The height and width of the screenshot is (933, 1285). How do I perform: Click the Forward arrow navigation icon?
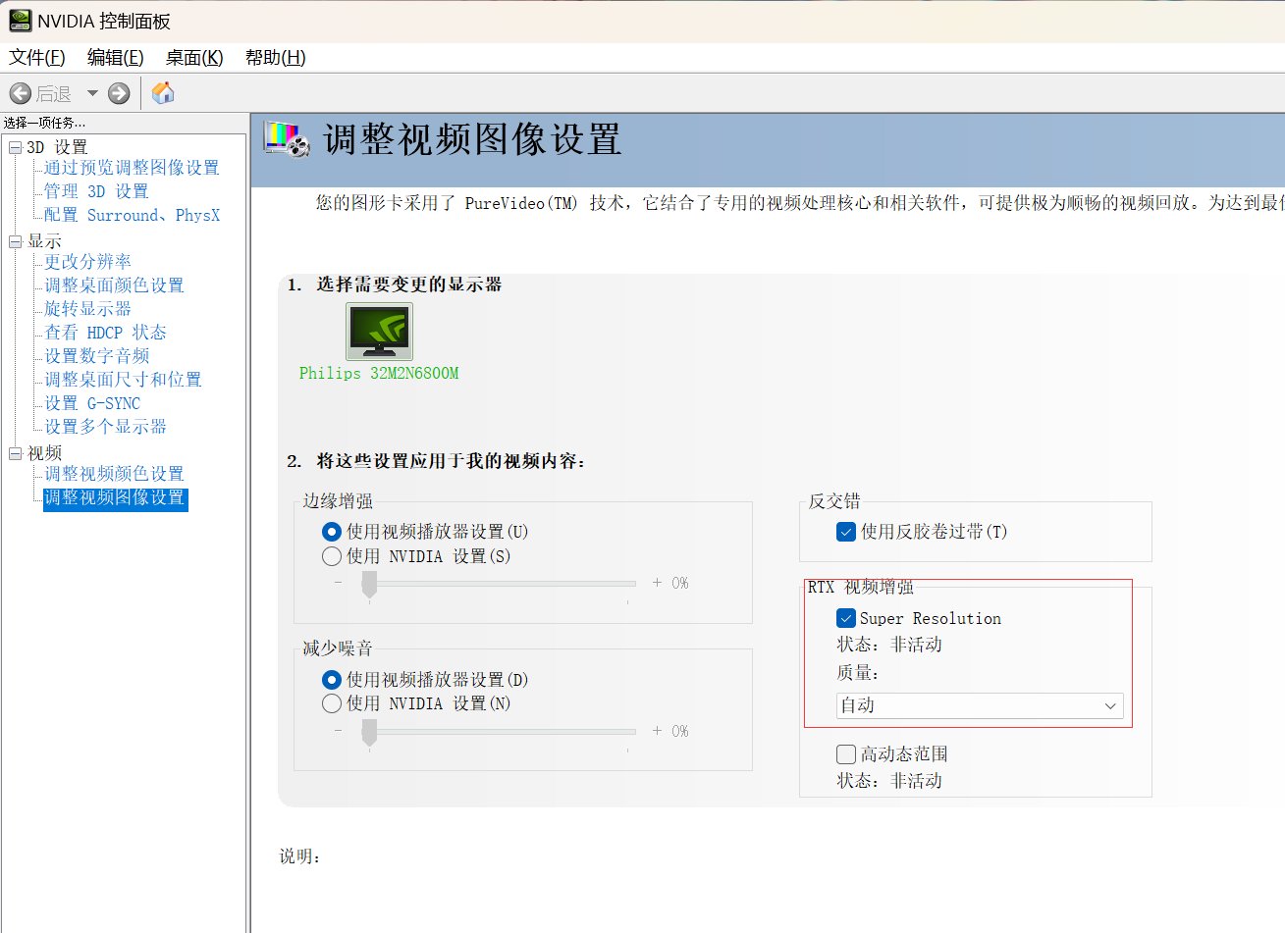(119, 93)
